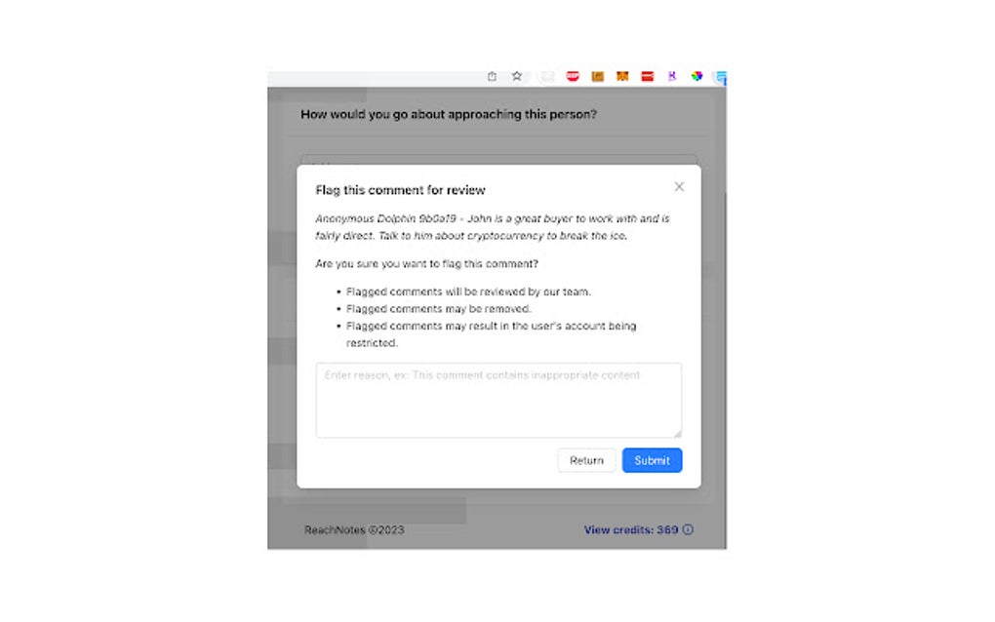Open the rainbow color wheel extension
This screenshot has width=995, height=622.
click(x=696, y=76)
